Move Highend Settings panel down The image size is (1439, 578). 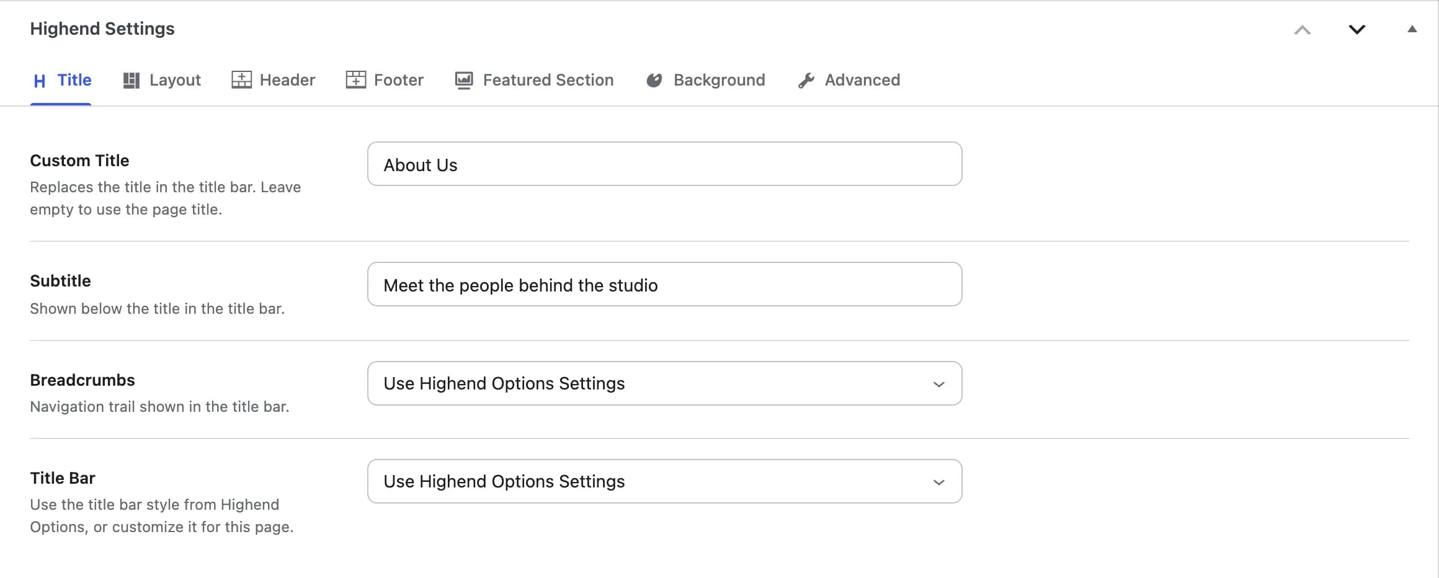pyautogui.click(x=1357, y=30)
